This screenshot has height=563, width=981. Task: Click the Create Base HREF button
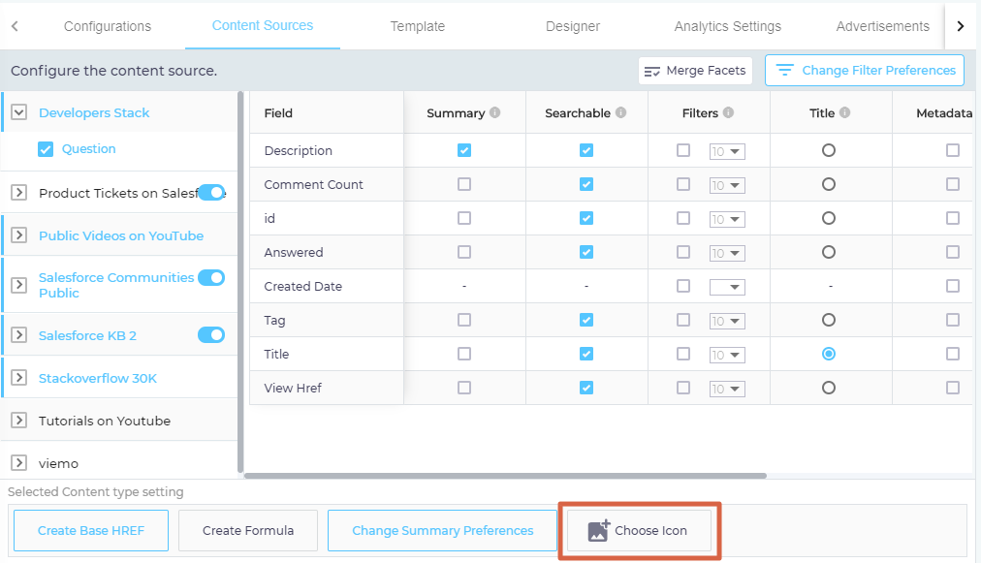[90, 530]
